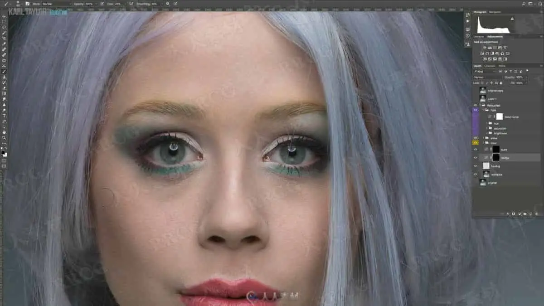
Task: Add a Brightness/Contrast adjustment
Action: [x=484, y=48]
